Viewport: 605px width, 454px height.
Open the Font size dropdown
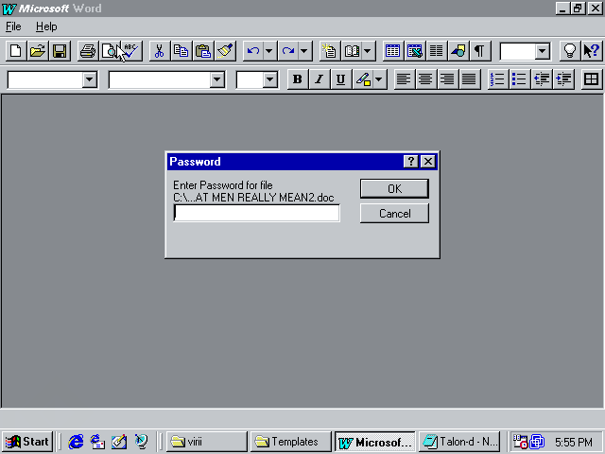[270, 79]
